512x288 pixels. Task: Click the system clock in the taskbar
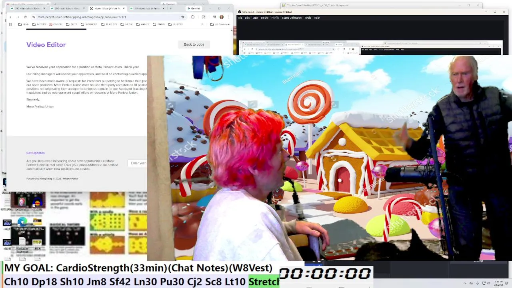coord(499,283)
